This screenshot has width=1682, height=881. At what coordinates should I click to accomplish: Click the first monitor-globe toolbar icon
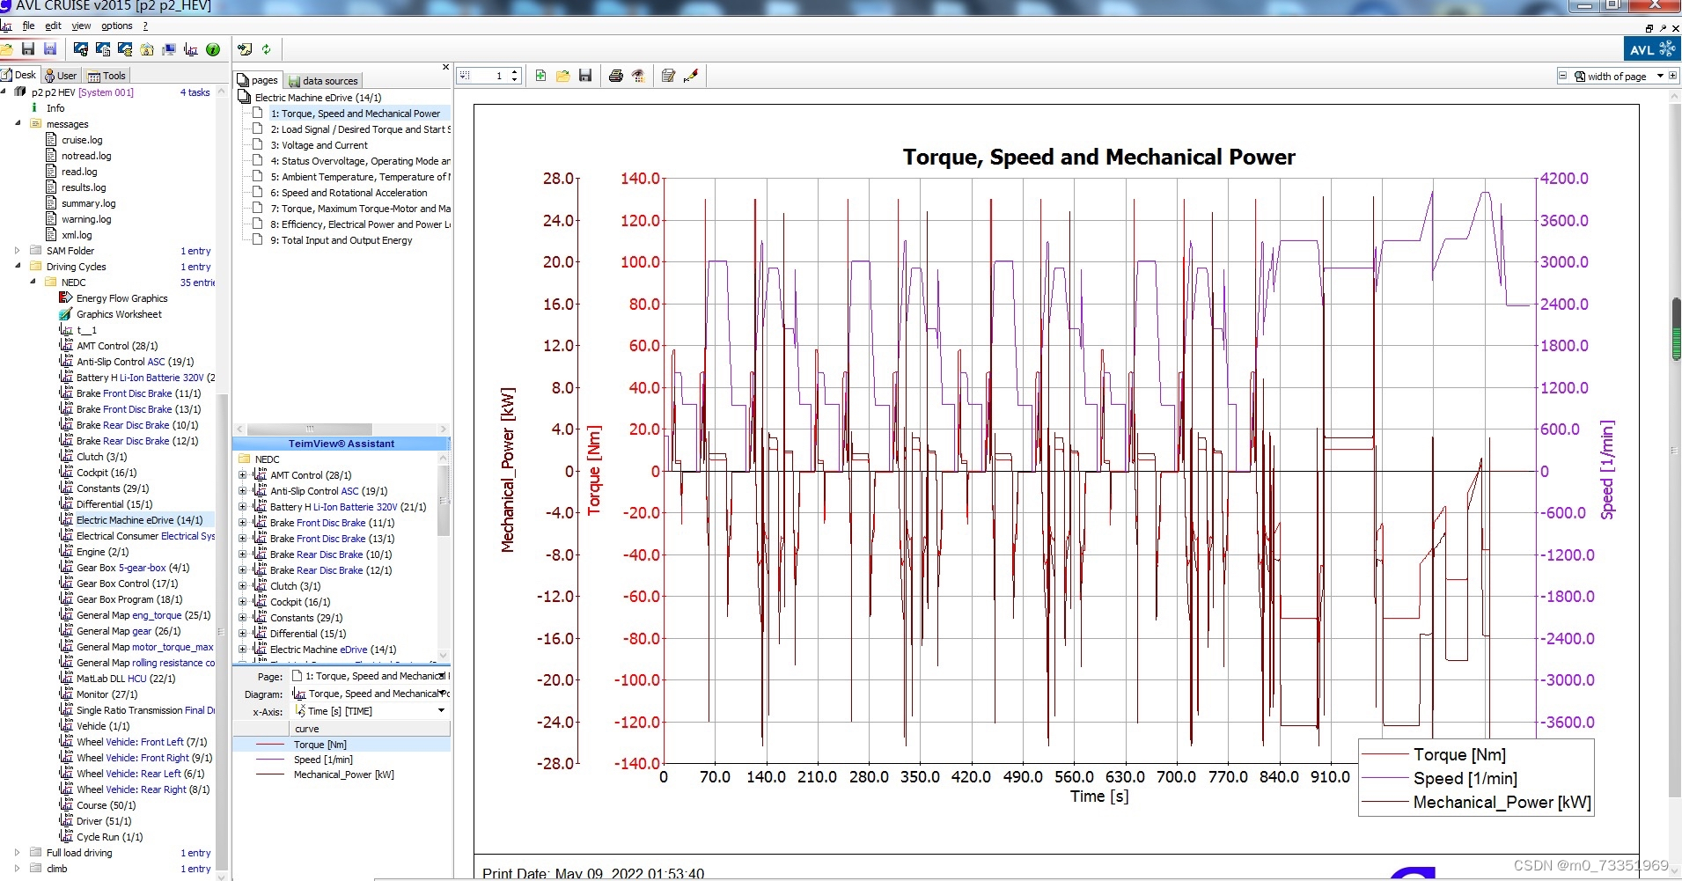pyautogui.click(x=81, y=49)
